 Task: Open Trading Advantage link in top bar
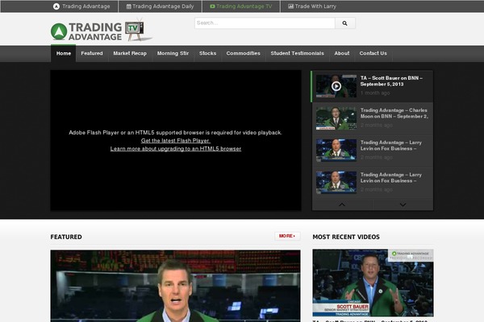[x=86, y=6]
